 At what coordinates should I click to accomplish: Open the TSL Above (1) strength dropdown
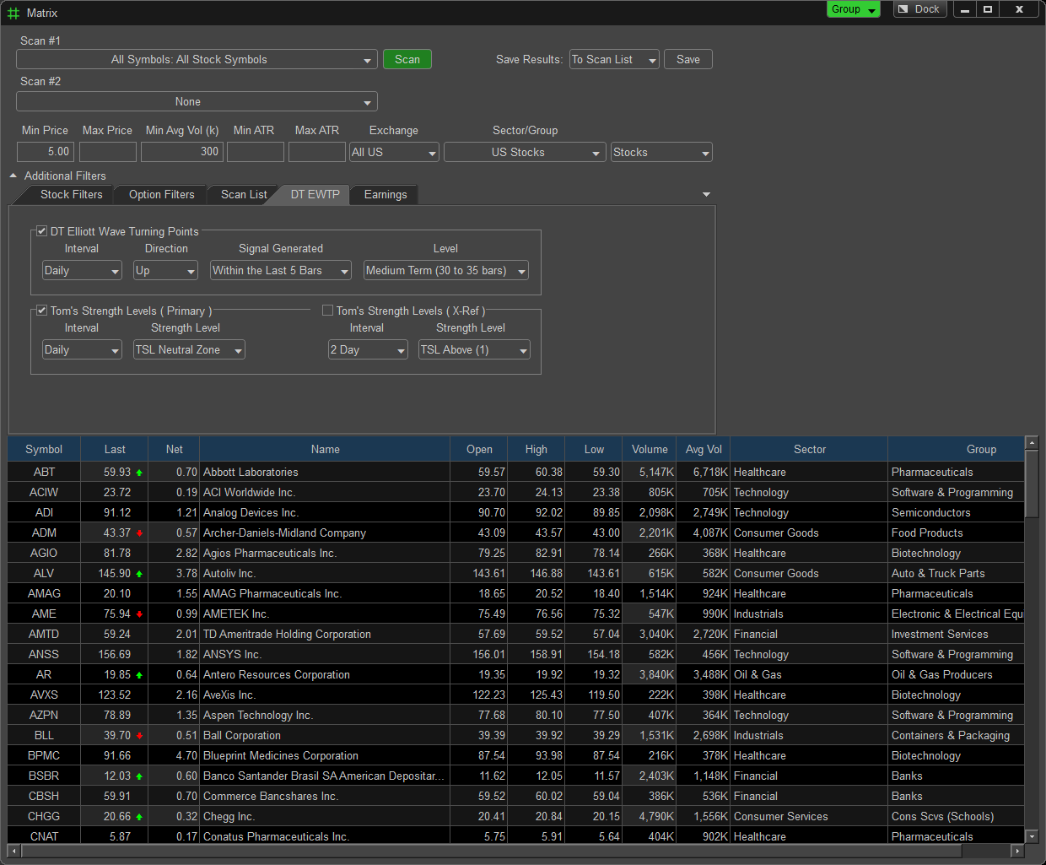pyautogui.click(x=474, y=349)
